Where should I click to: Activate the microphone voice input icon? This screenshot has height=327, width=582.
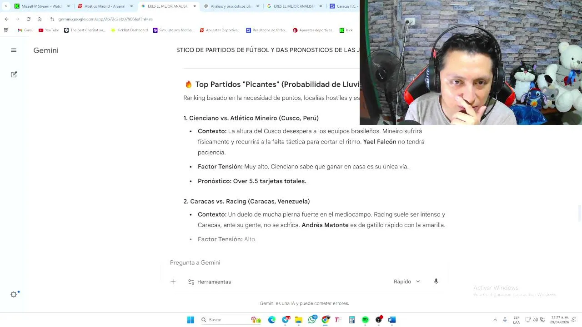pyautogui.click(x=436, y=282)
